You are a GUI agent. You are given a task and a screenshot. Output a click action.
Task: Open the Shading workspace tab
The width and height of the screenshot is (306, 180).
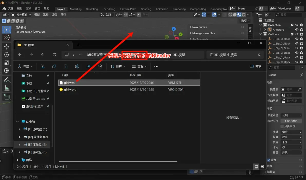(x=146, y=9)
